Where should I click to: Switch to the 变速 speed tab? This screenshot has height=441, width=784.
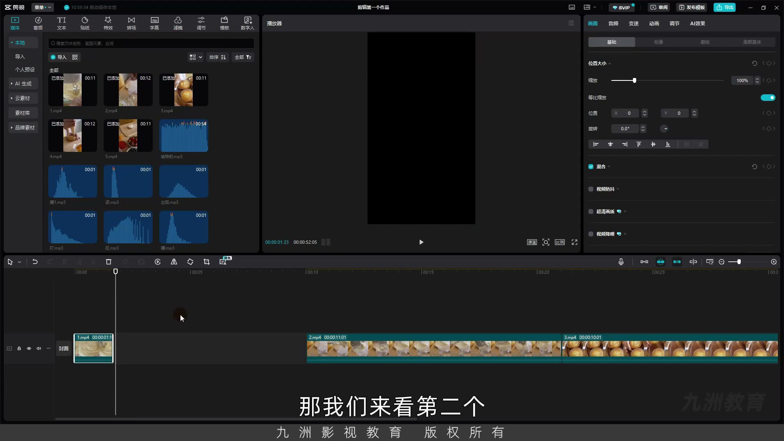click(x=634, y=23)
